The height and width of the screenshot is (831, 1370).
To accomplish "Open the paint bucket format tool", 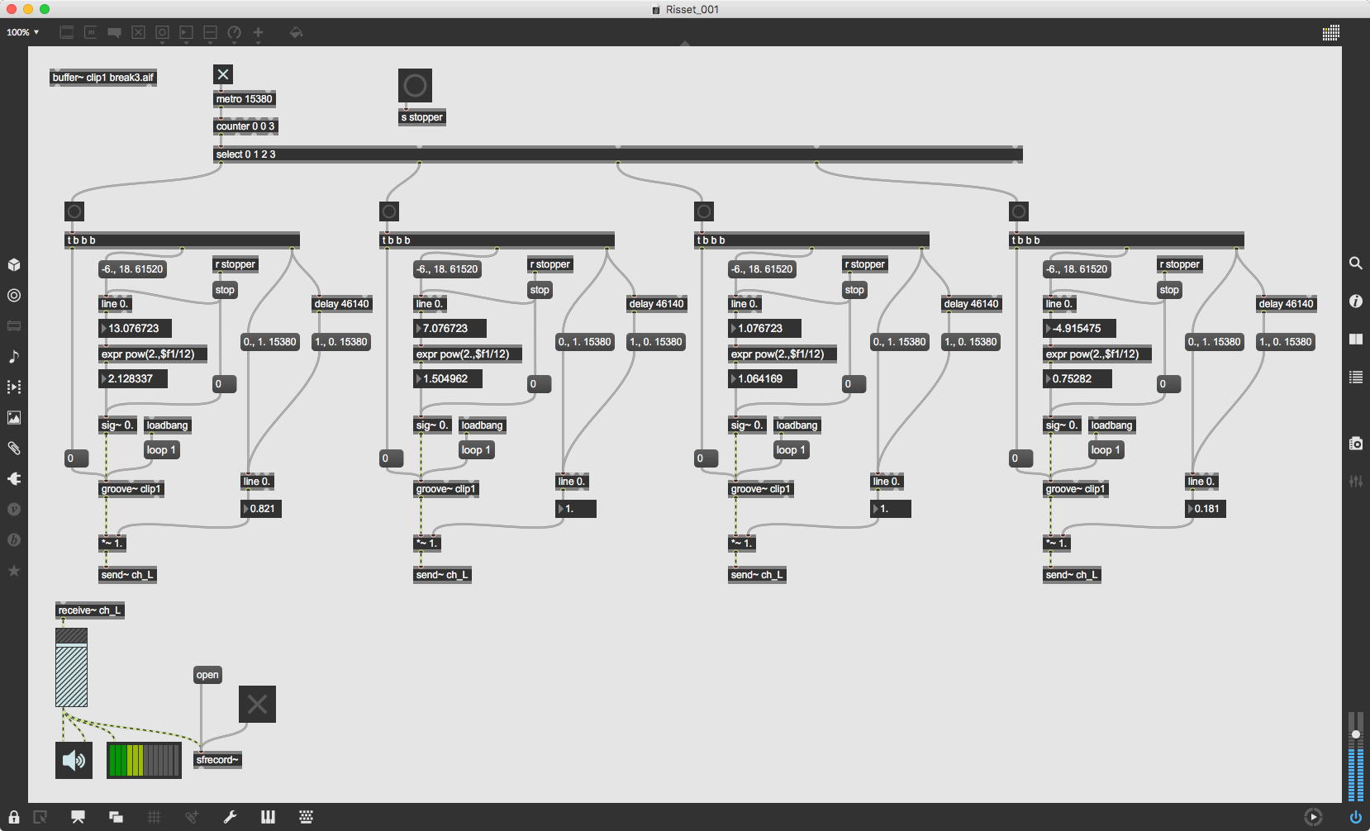I will pyautogui.click(x=296, y=33).
